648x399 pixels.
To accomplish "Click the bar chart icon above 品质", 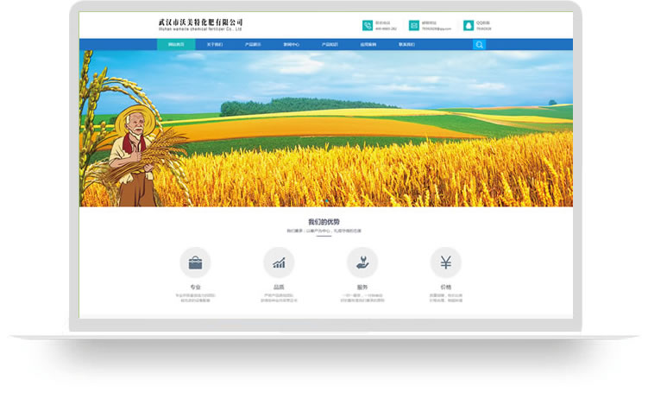I will coord(279,263).
